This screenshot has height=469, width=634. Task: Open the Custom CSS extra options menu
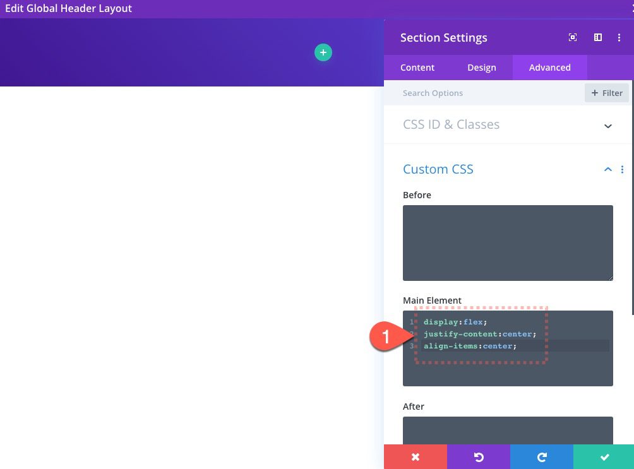pos(622,169)
